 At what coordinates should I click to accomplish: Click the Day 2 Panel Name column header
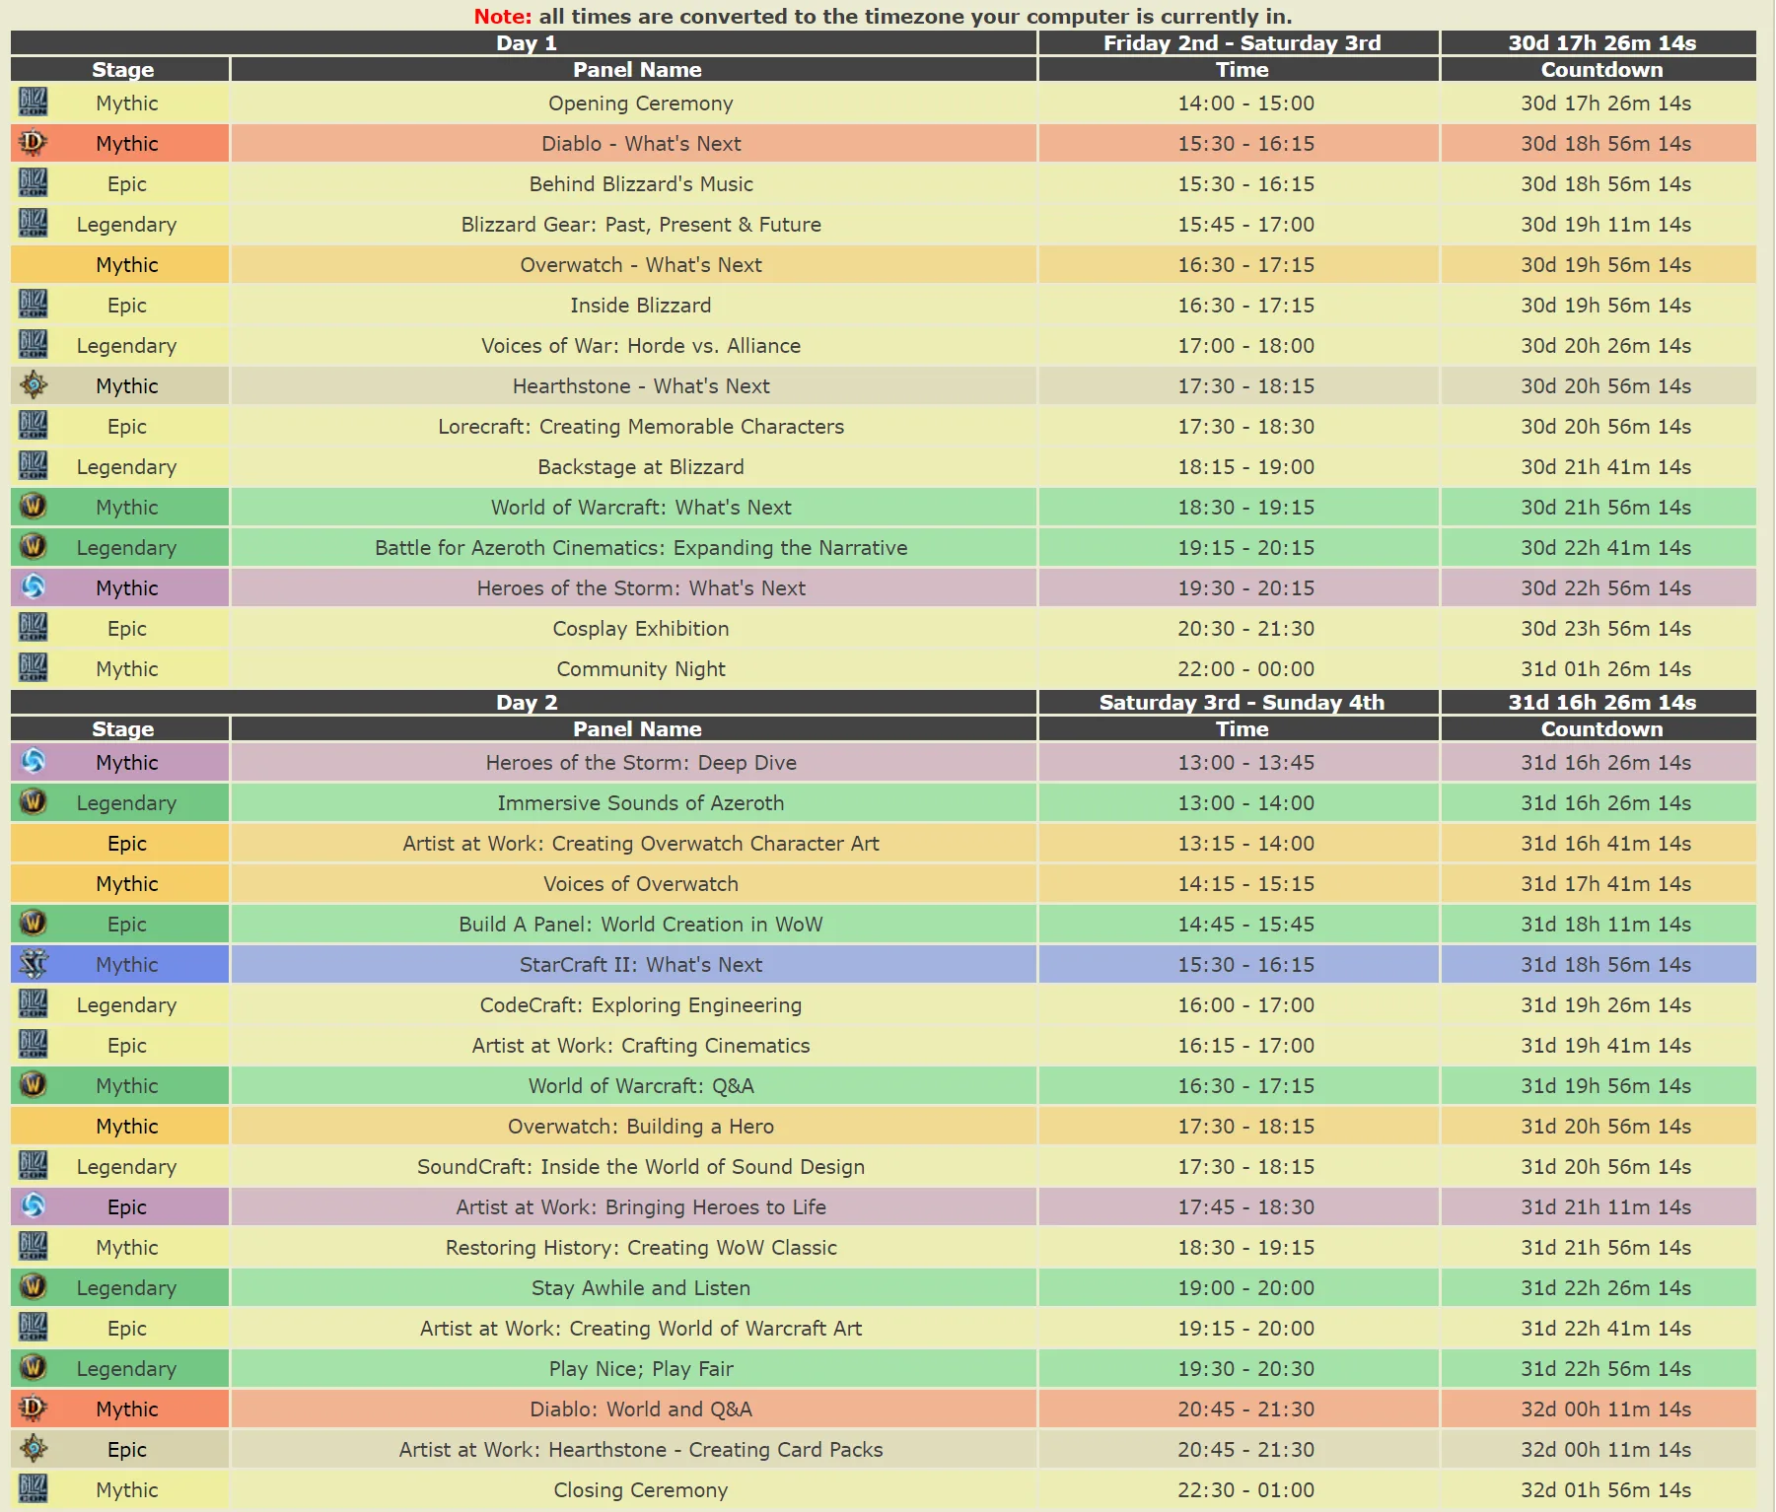pyautogui.click(x=634, y=728)
